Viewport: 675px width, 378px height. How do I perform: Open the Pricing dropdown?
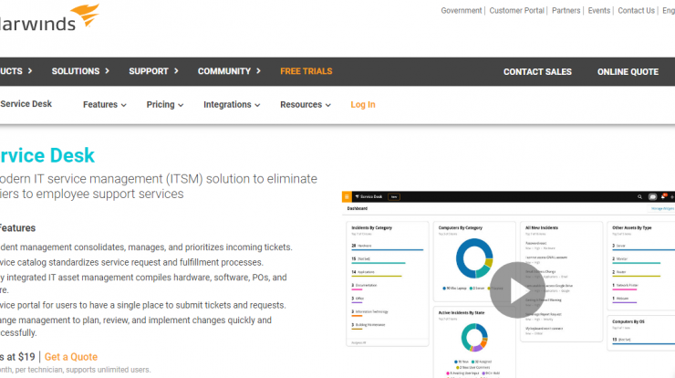click(165, 105)
